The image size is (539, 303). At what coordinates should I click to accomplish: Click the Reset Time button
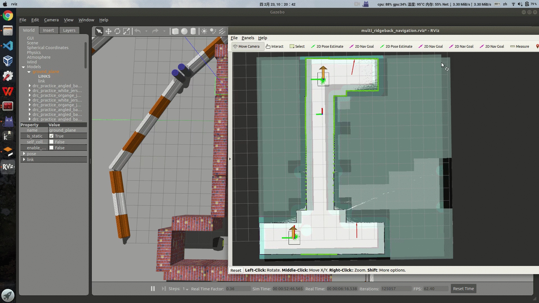click(463, 289)
